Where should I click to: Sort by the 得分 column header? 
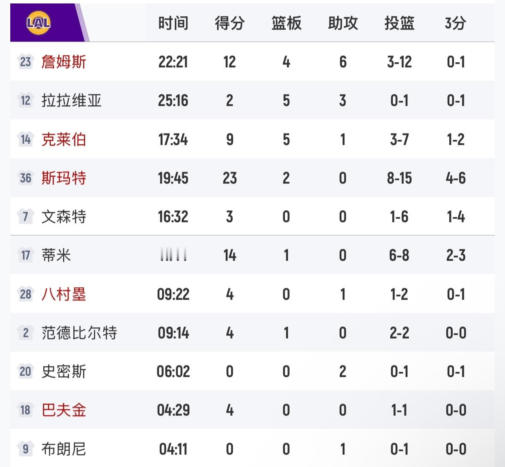[x=230, y=24]
